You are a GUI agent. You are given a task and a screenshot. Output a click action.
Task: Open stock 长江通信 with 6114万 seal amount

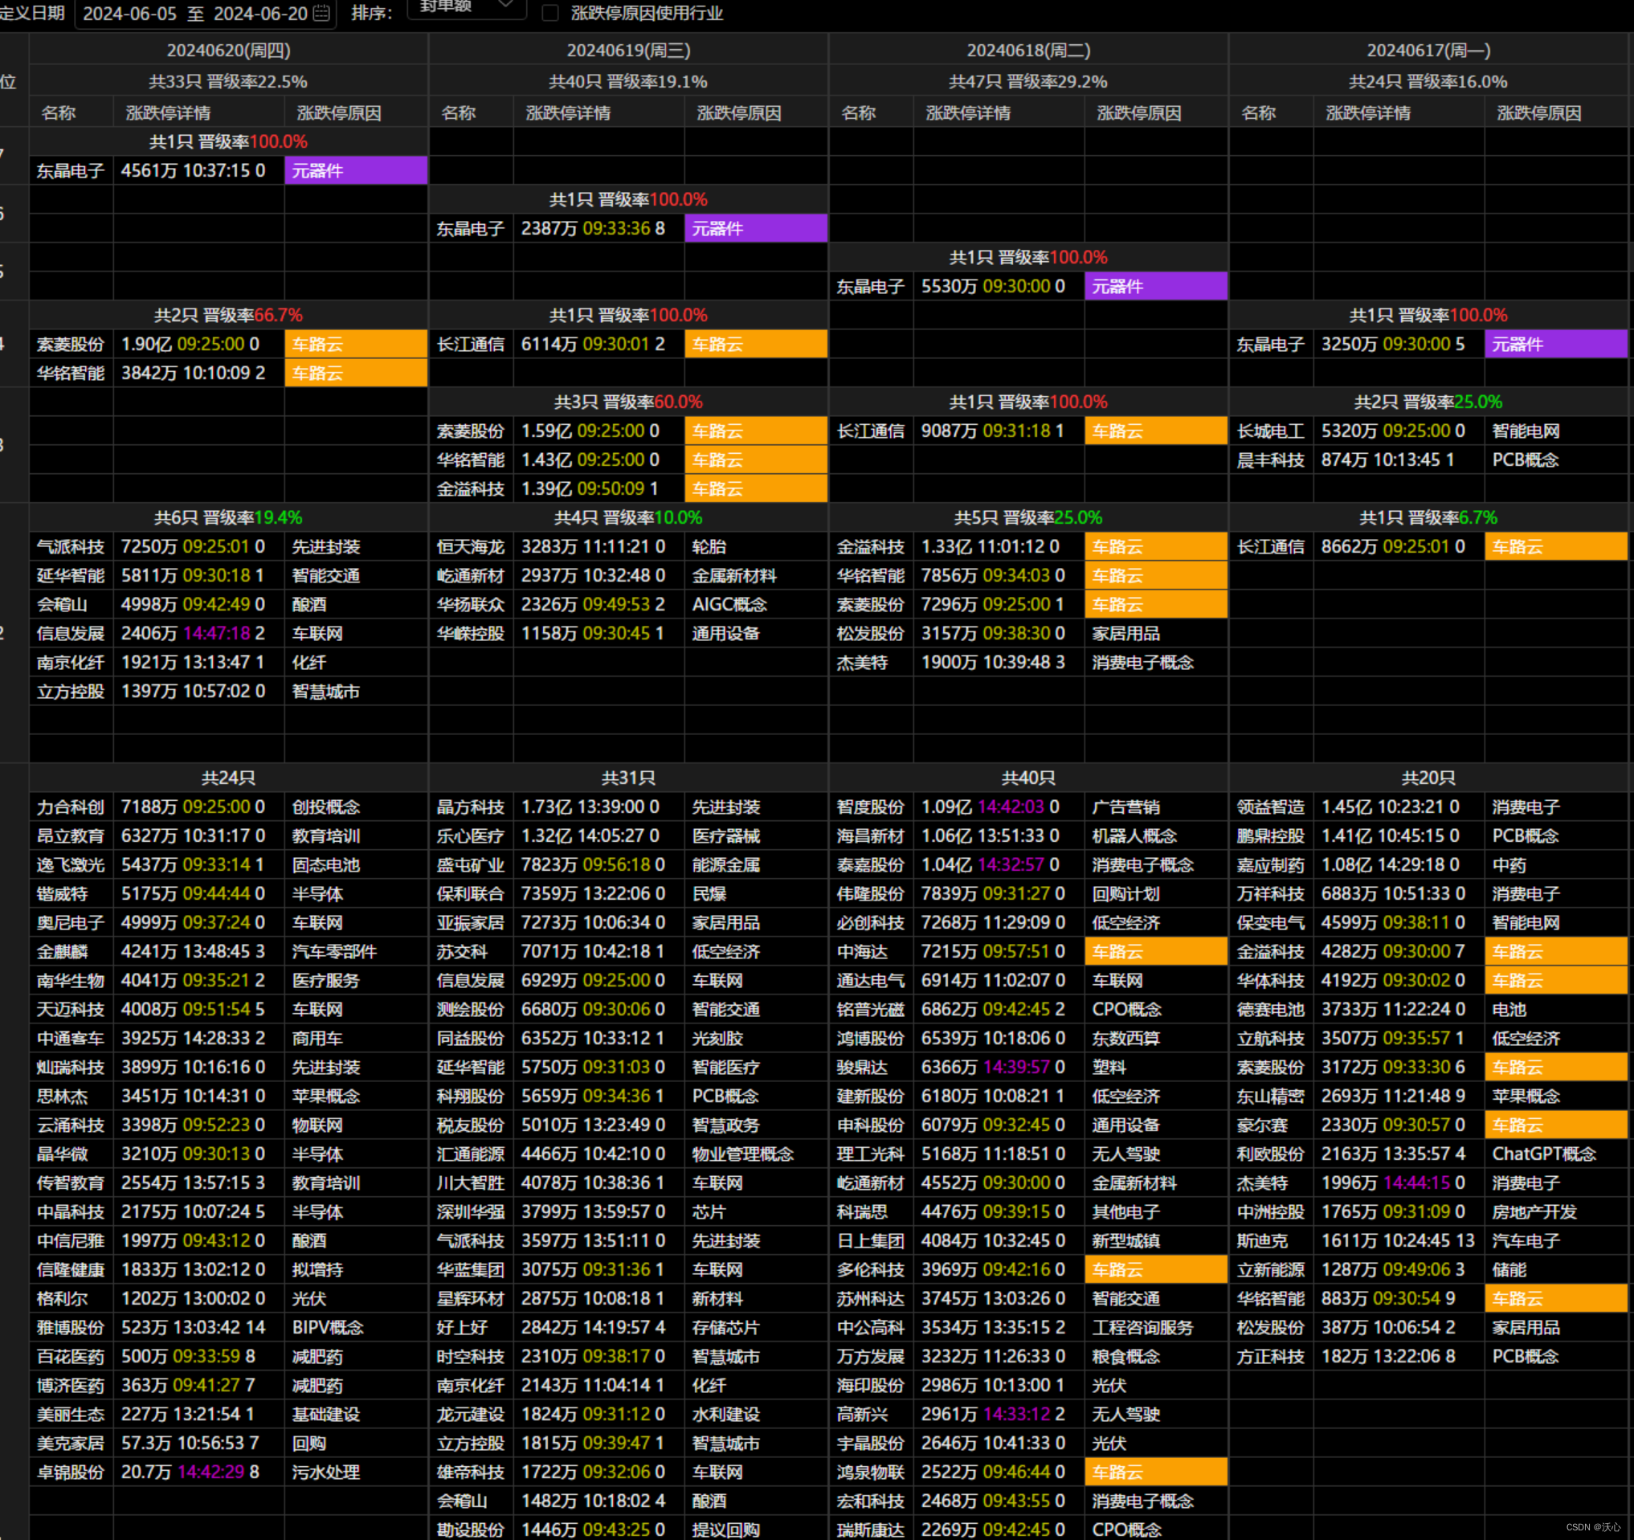point(470,345)
